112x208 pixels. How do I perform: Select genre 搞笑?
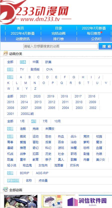coord(23,136)
